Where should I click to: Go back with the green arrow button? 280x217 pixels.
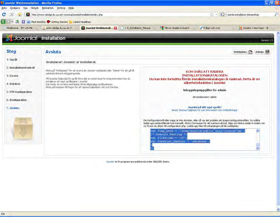click(3, 22)
